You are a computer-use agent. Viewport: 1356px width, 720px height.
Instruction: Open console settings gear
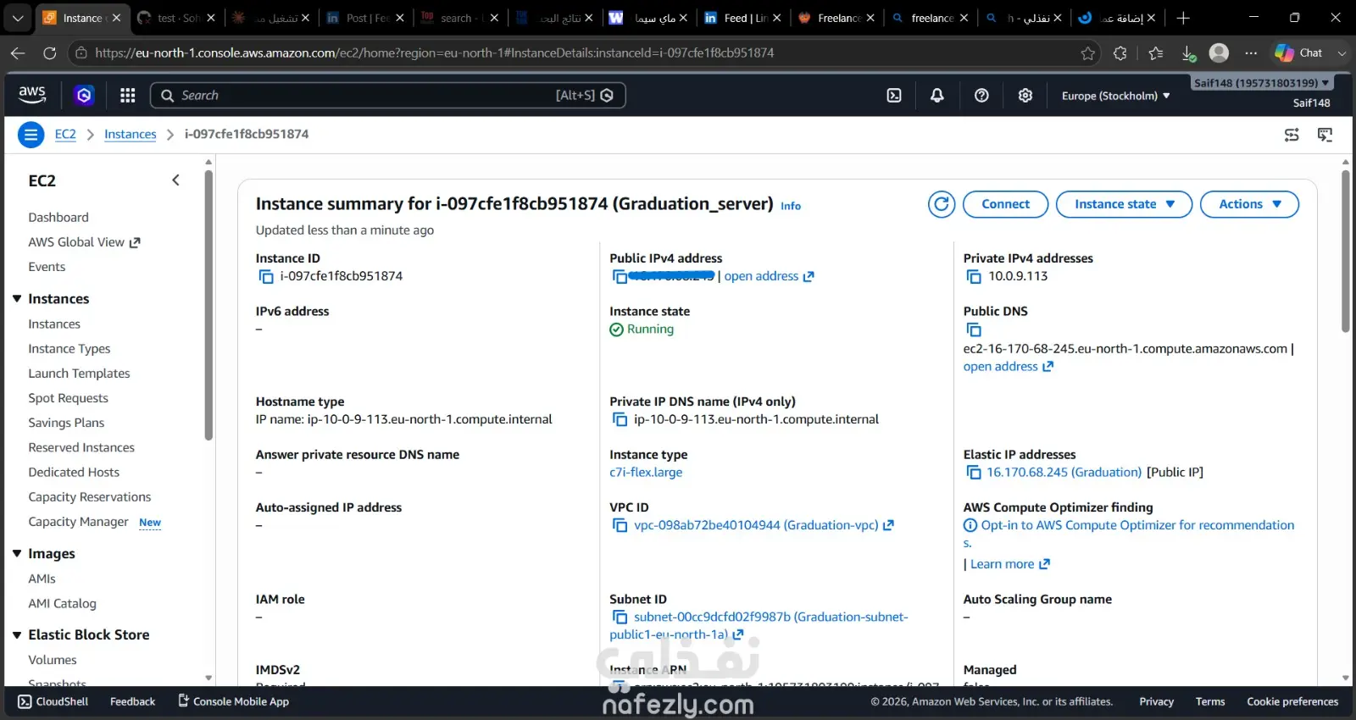pyautogui.click(x=1025, y=96)
